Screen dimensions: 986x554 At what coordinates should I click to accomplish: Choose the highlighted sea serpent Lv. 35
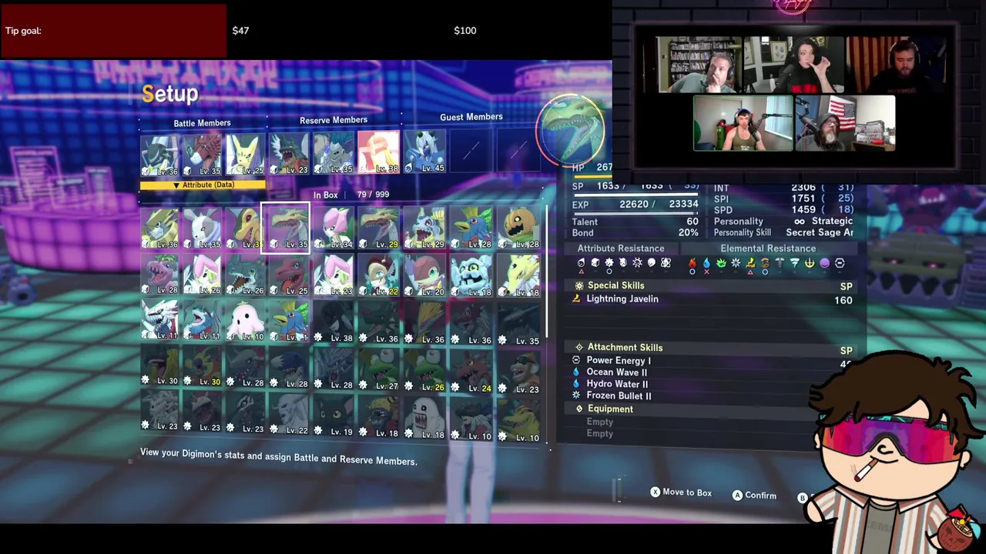[x=286, y=228]
